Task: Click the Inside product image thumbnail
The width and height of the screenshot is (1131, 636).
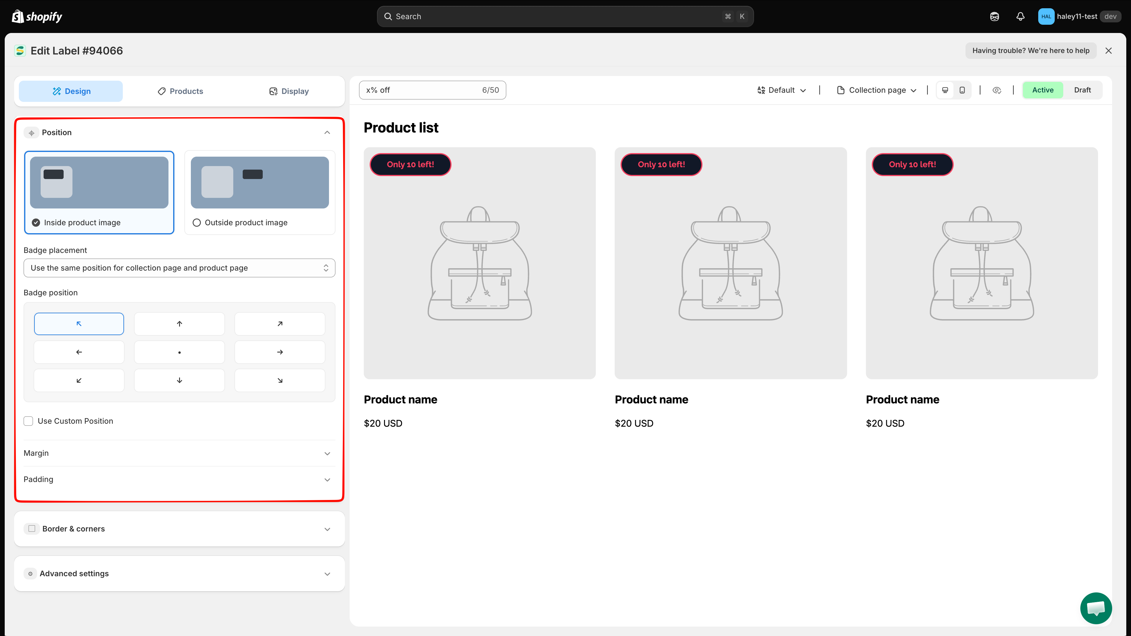Action: click(99, 182)
